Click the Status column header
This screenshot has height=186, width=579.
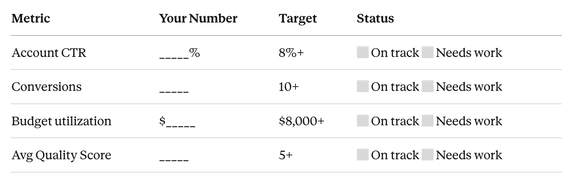point(375,18)
